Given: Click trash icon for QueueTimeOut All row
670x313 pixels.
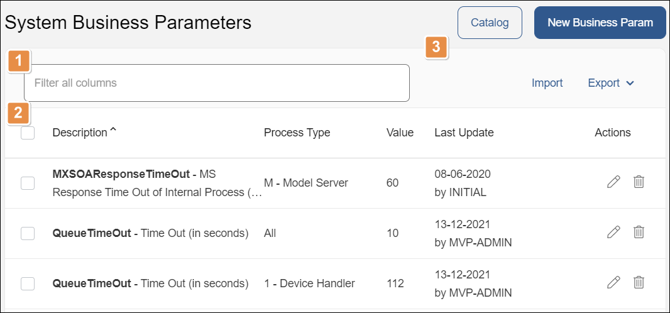Looking at the screenshot, I should click(639, 233).
